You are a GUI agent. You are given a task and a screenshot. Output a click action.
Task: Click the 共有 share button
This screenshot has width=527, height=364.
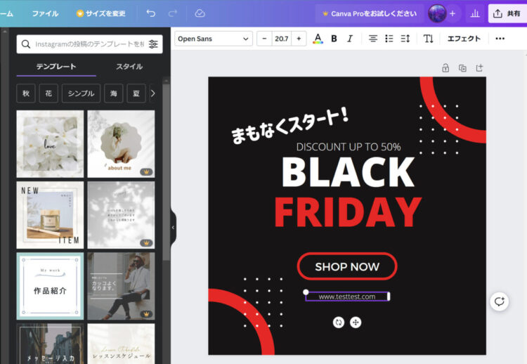click(x=507, y=13)
